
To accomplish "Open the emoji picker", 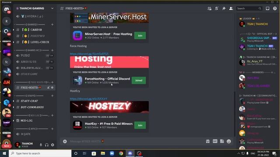I will click(x=229, y=141).
